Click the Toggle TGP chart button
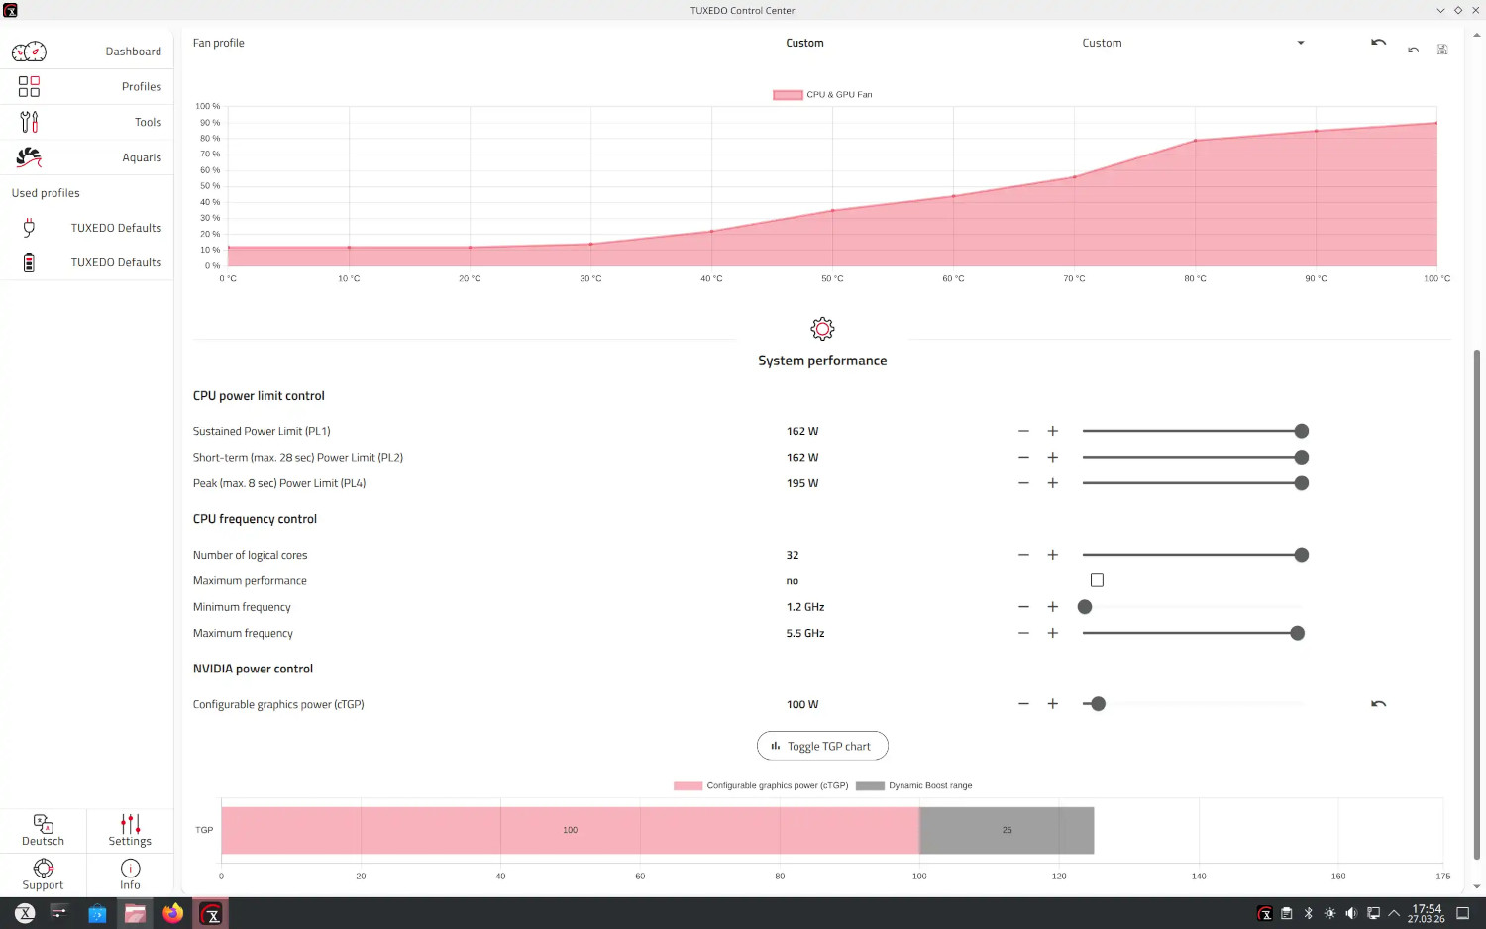 822,746
